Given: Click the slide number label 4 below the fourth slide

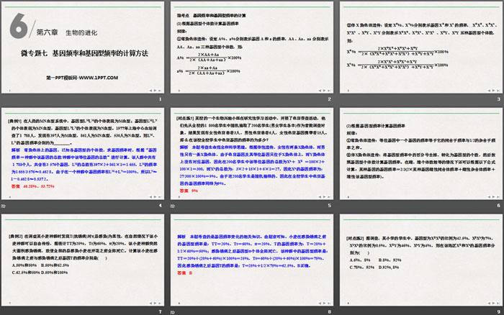Looking at the screenshot, I should click(x=160, y=205).
